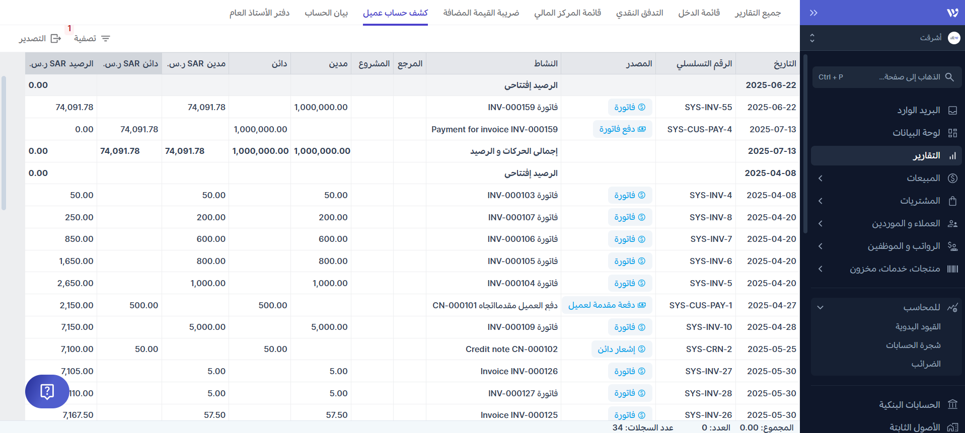
Task: Open the أشرف organization switcher dropdown
Action: coord(812,38)
